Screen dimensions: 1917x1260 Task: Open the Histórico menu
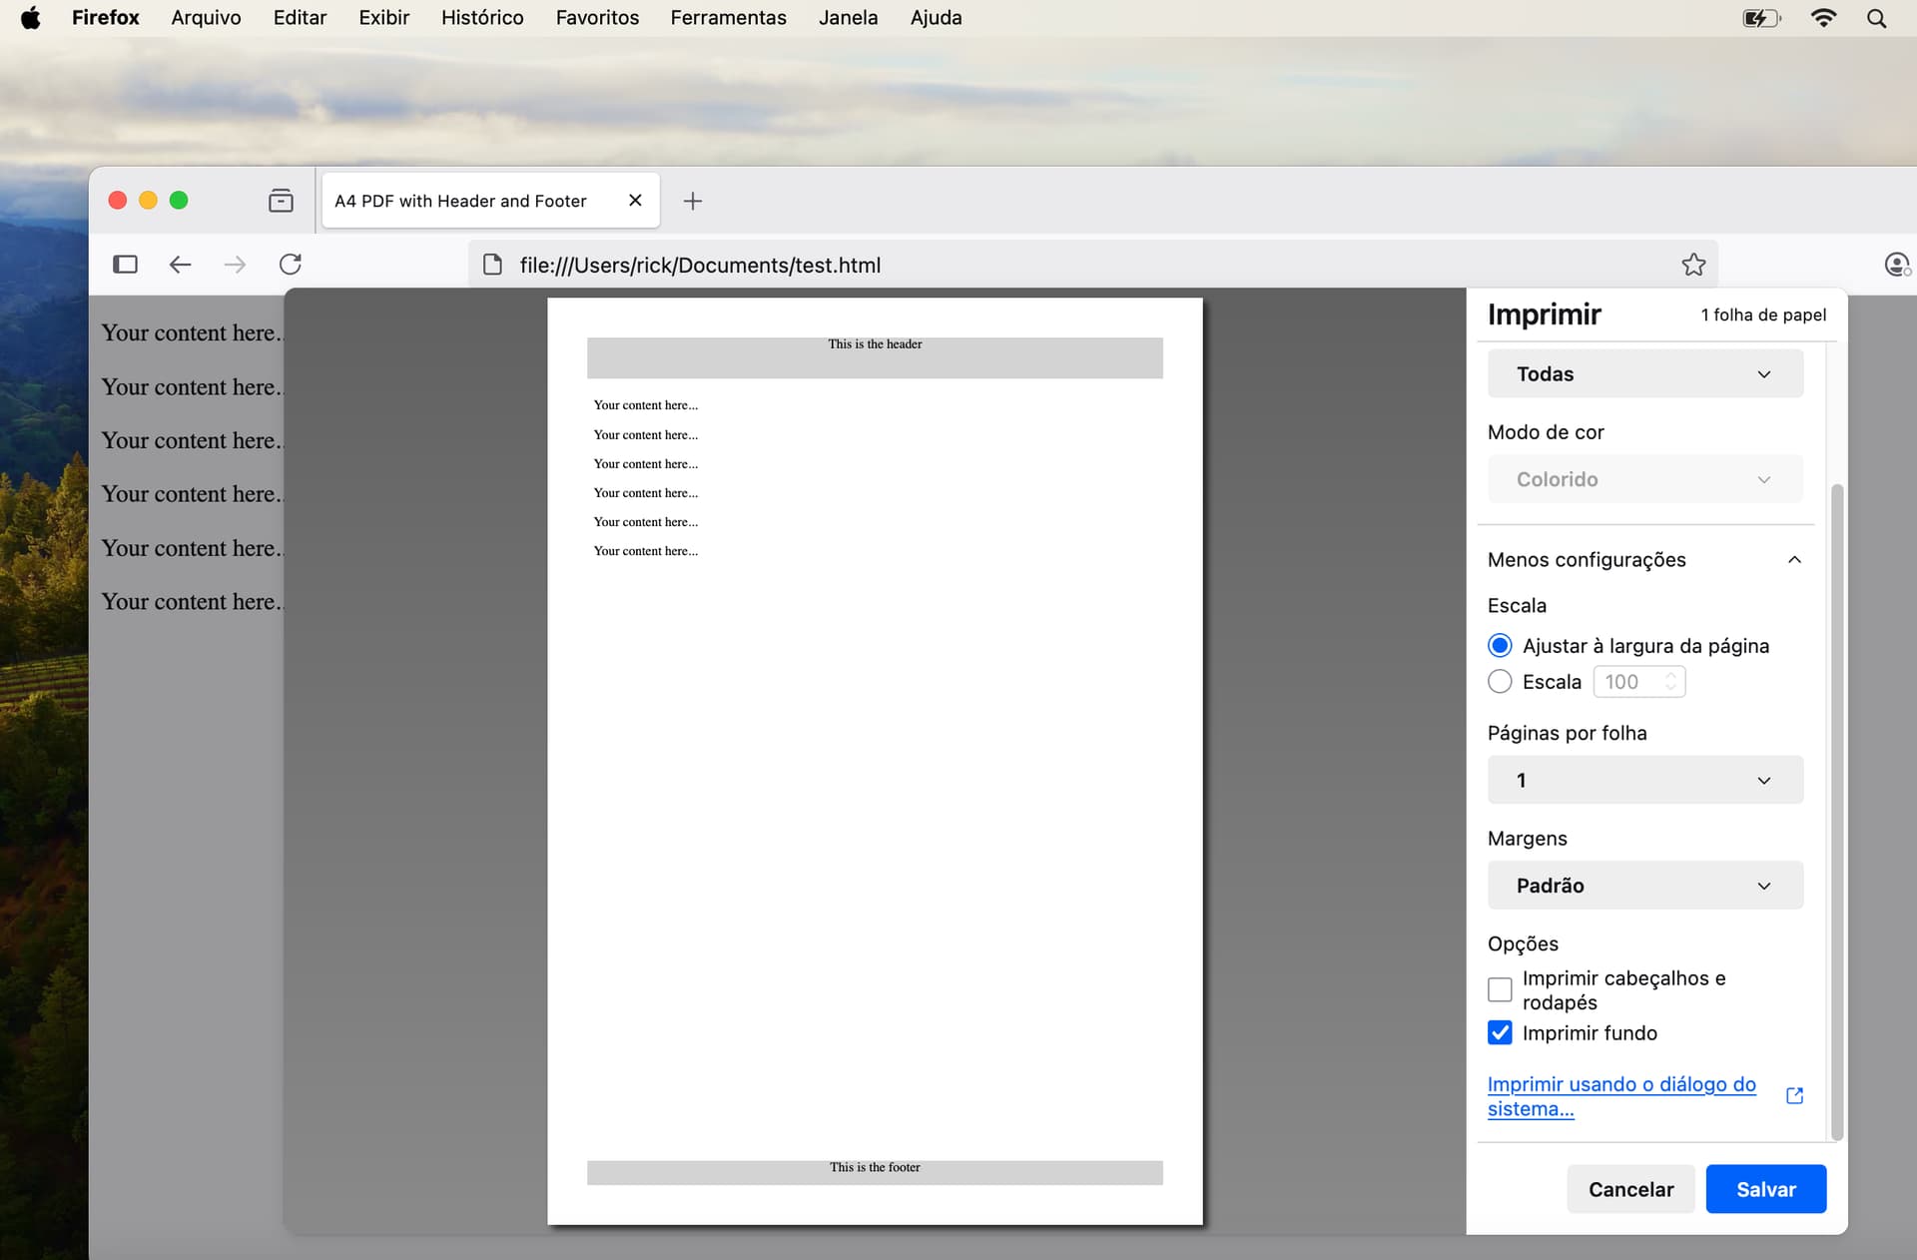coord(482,18)
